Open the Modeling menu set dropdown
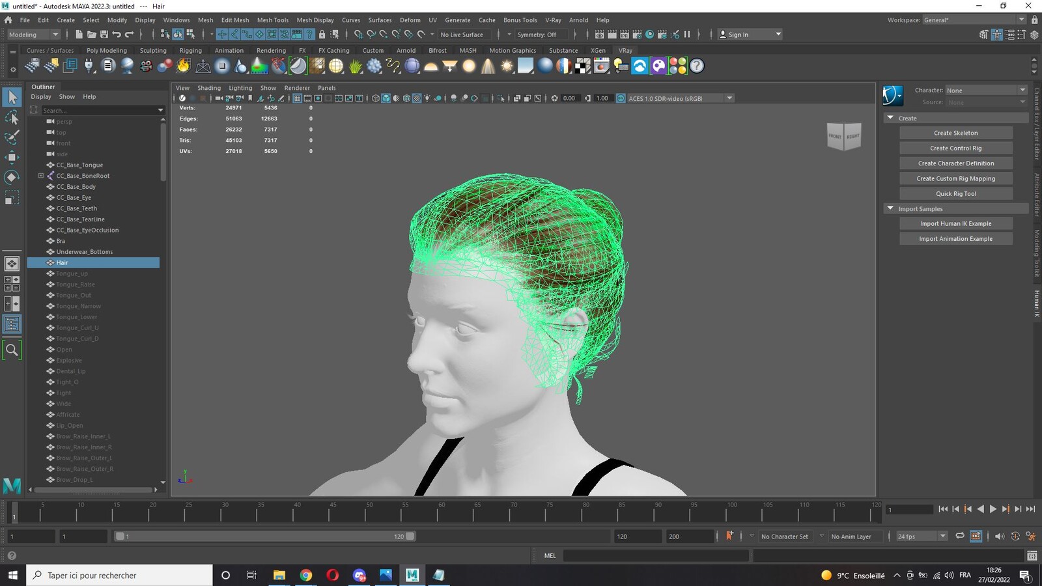 33,35
